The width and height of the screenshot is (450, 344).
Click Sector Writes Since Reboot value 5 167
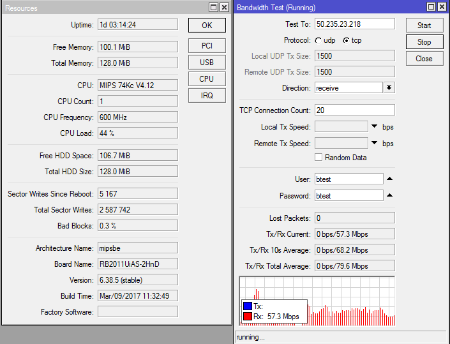click(x=138, y=193)
